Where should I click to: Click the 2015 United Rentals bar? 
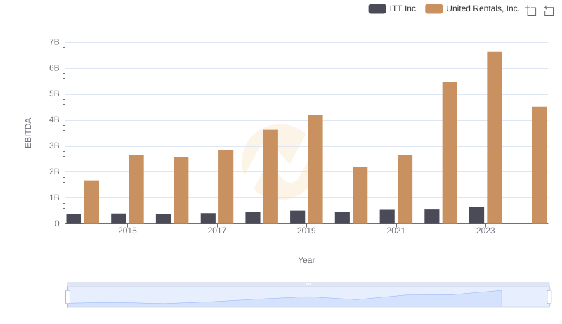click(x=136, y=190)
